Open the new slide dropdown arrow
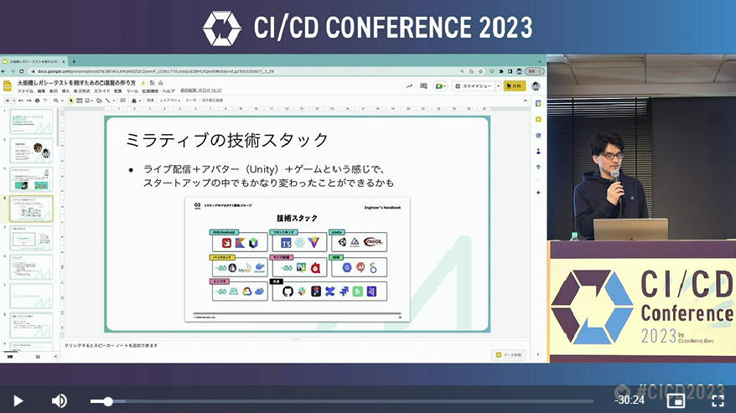The width and height of the screenshot is (736, 413). click(x=13, y=101)
